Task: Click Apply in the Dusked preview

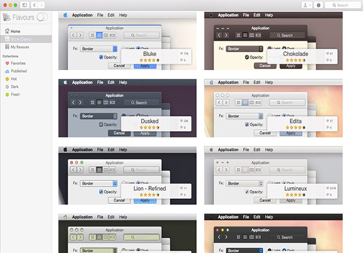Action: (x=145, y=133)
